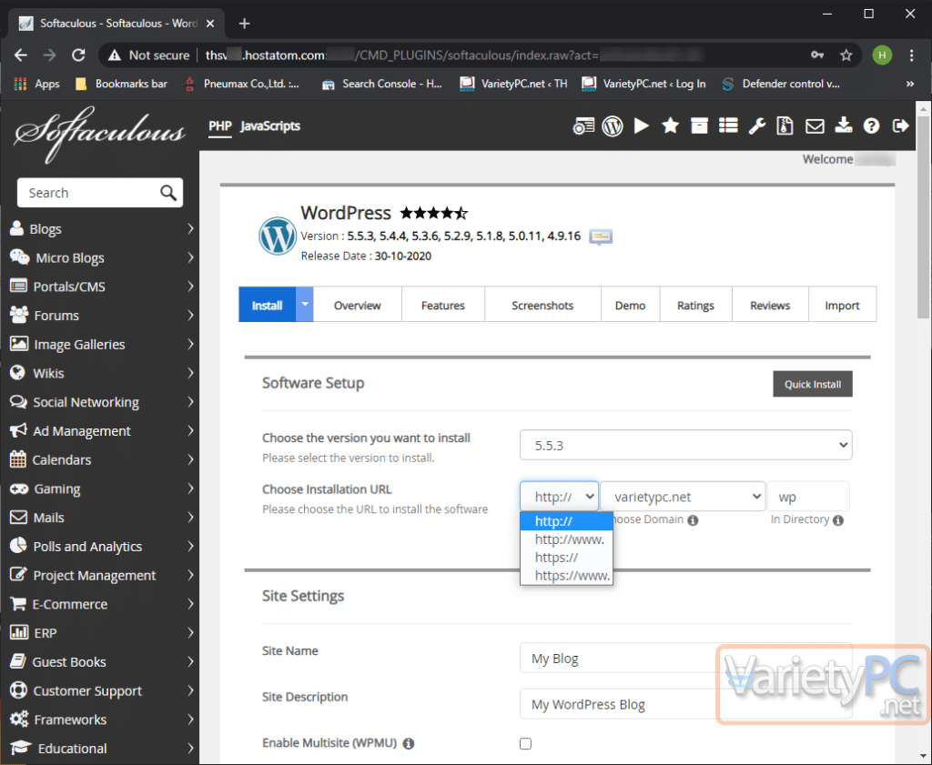Open email settings envelope icon
Image resolution: width=932 pixels, height=765 pixels.
coord(815,126)
